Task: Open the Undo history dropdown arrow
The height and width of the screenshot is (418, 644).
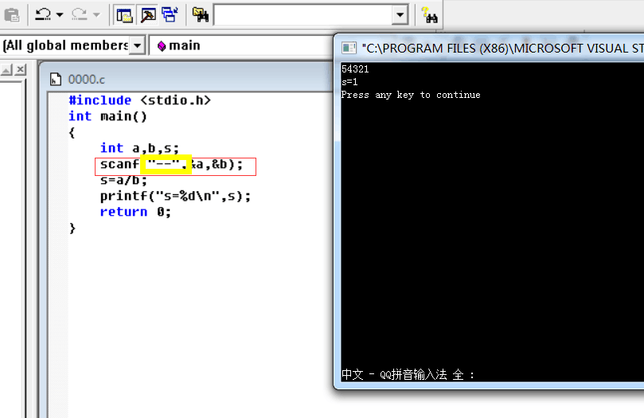Action: 60,15
